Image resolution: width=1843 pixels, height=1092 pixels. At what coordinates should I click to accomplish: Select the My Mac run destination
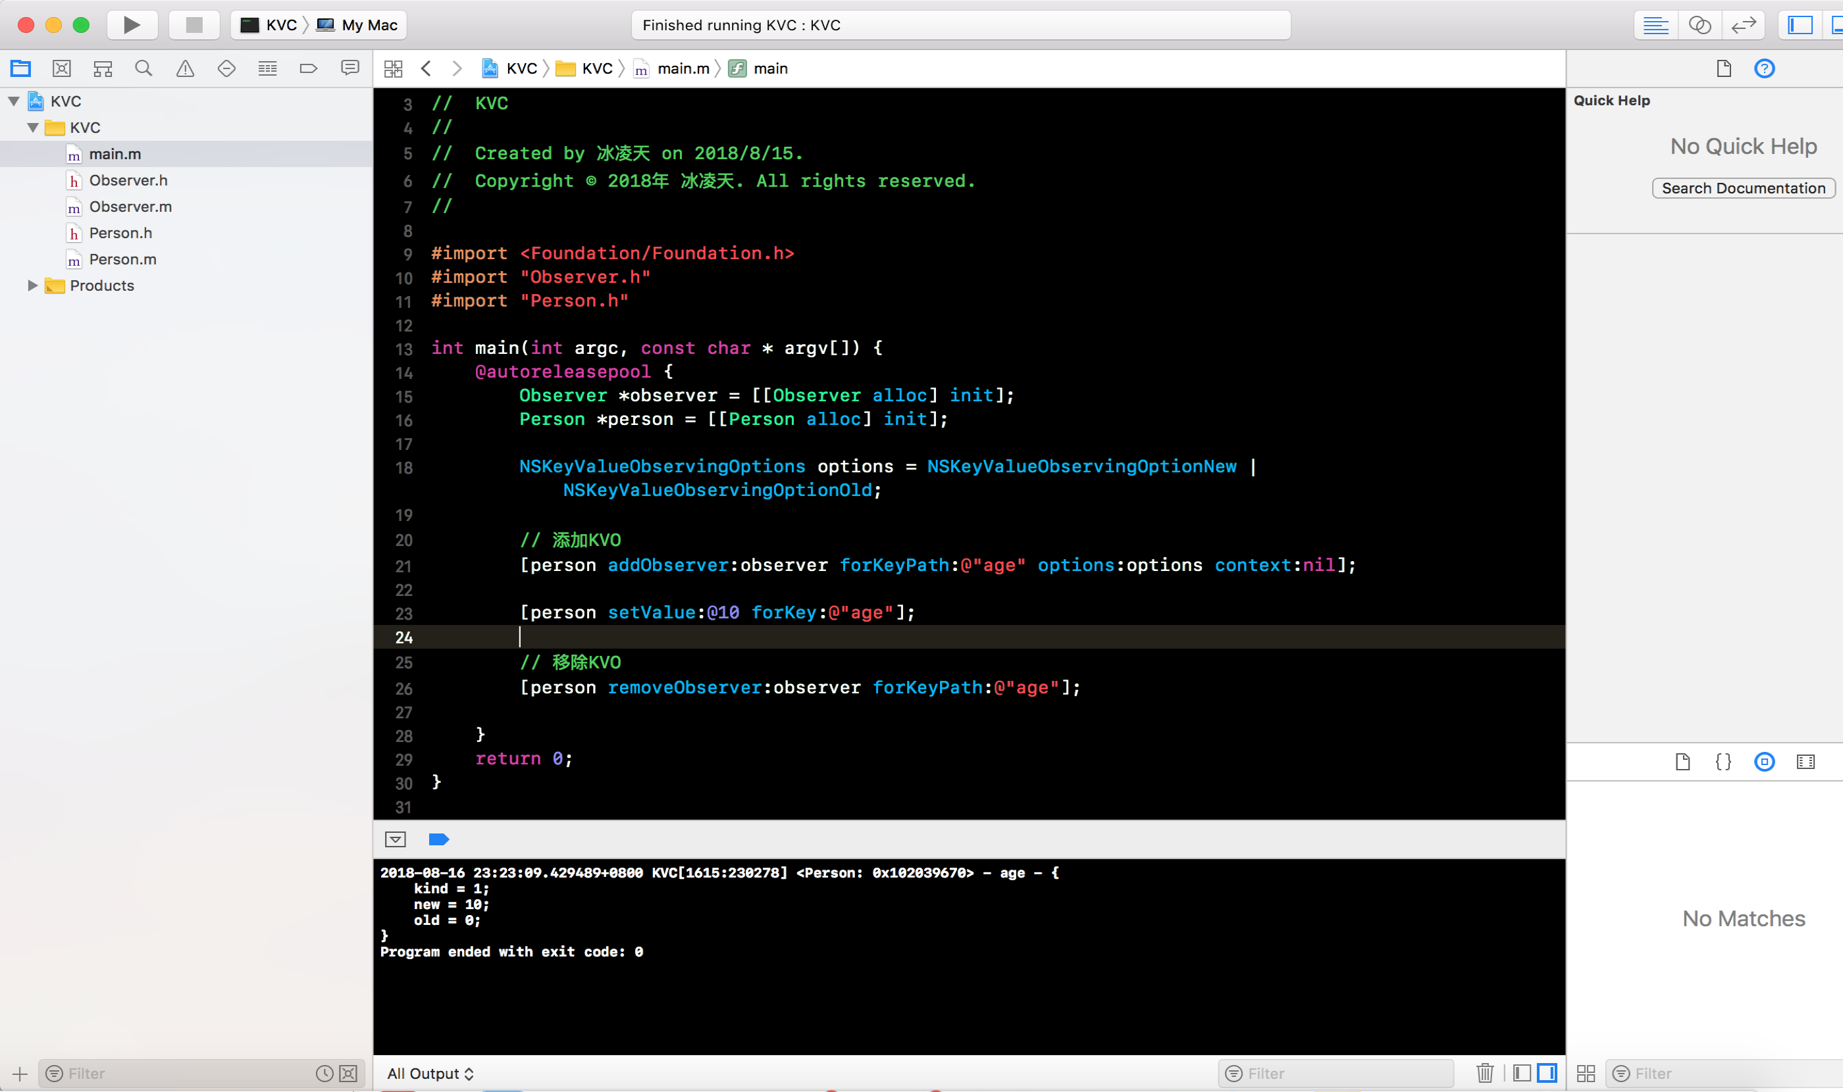[369, 25]
